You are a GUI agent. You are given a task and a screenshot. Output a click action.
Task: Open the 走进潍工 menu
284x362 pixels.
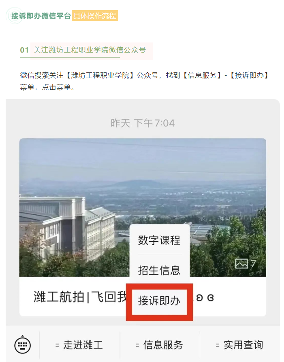pyautogui.click(x=79, y=345)
